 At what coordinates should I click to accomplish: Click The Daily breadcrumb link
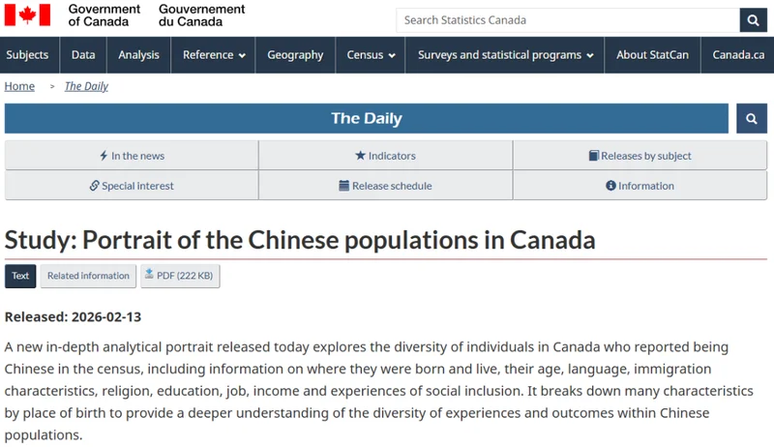[x=86, y=86]
